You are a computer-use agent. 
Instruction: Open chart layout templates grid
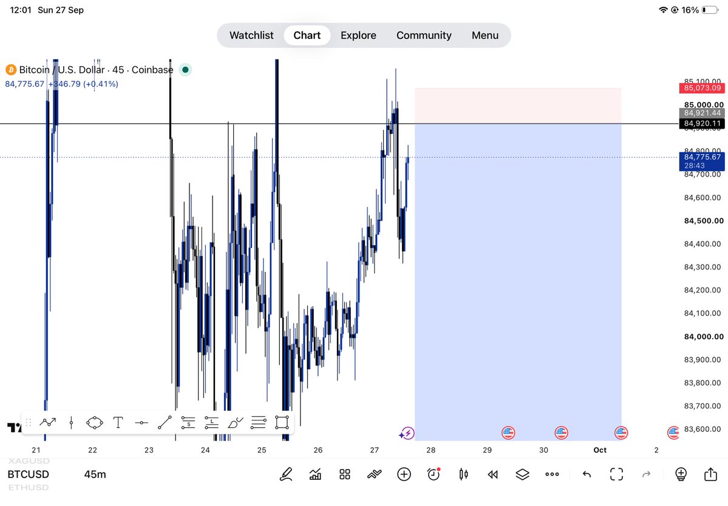pyautogui.click(x=344, y=474)
